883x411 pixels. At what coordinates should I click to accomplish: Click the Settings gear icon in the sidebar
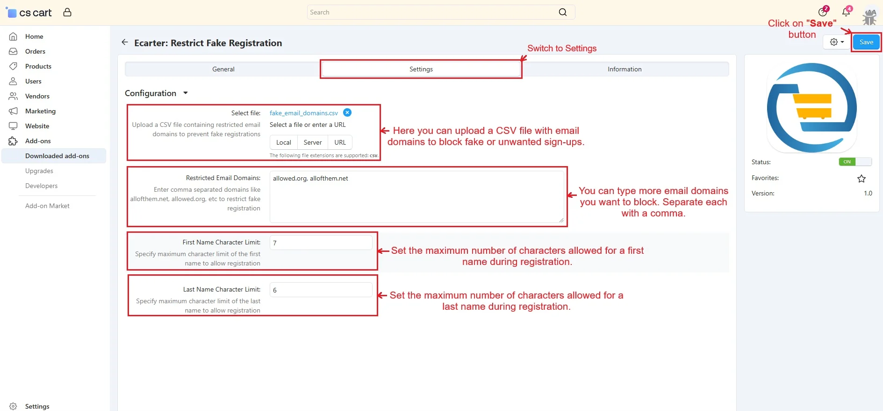coord(13,406)
